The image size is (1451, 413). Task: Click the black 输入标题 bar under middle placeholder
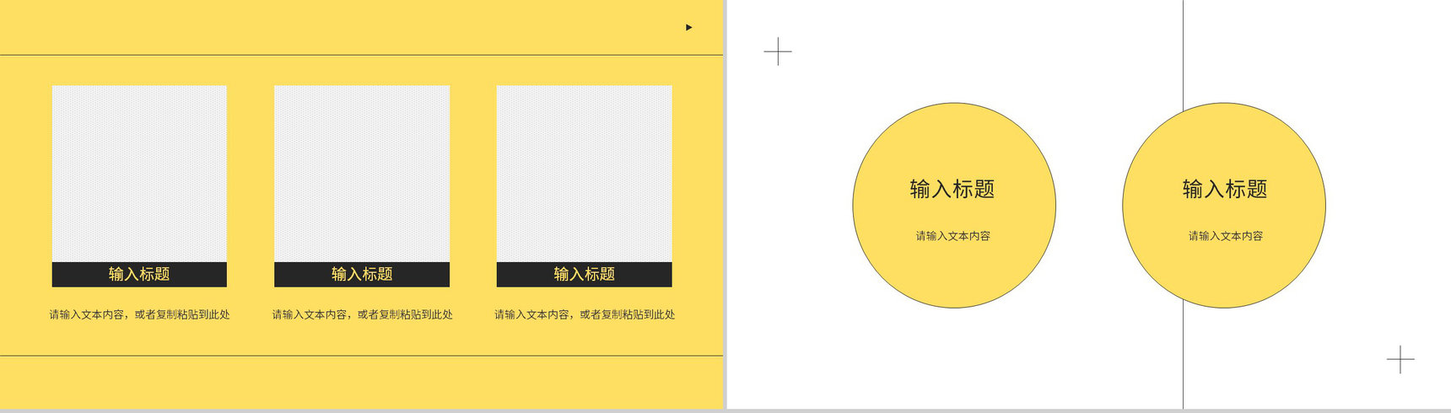[362, 274]
